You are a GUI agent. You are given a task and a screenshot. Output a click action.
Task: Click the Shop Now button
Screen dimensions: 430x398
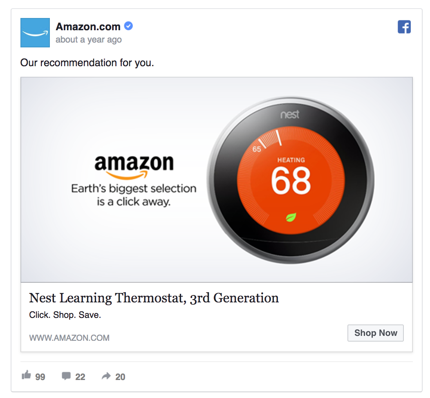coord(375,333)
